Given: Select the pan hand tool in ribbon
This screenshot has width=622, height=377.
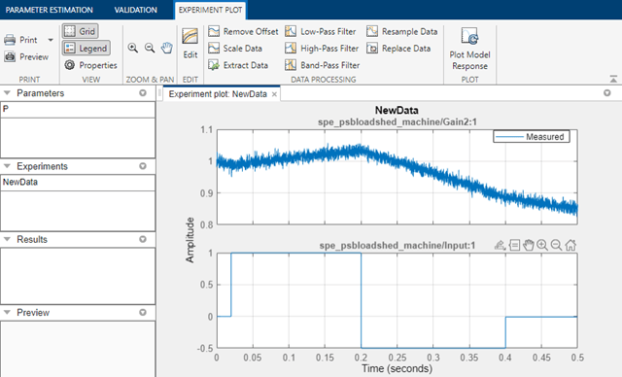Looking at the screenshot, I should [x=166, y=48].
